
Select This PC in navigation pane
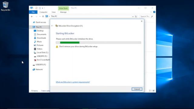tap(39, 27)
